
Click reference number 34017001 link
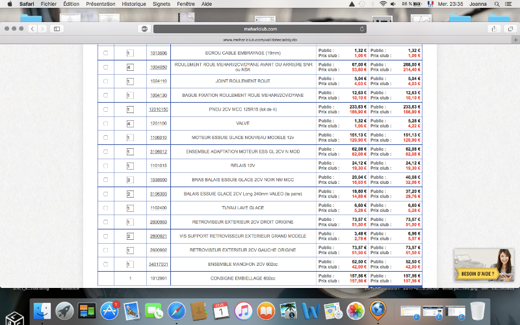click(x=159, y=264)
